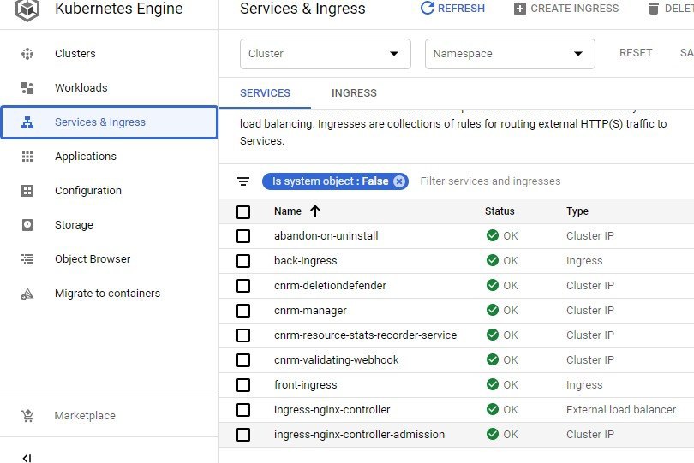Open the front-ingress entry
Viewport: 694px width, 463px height.
(305, 385)
